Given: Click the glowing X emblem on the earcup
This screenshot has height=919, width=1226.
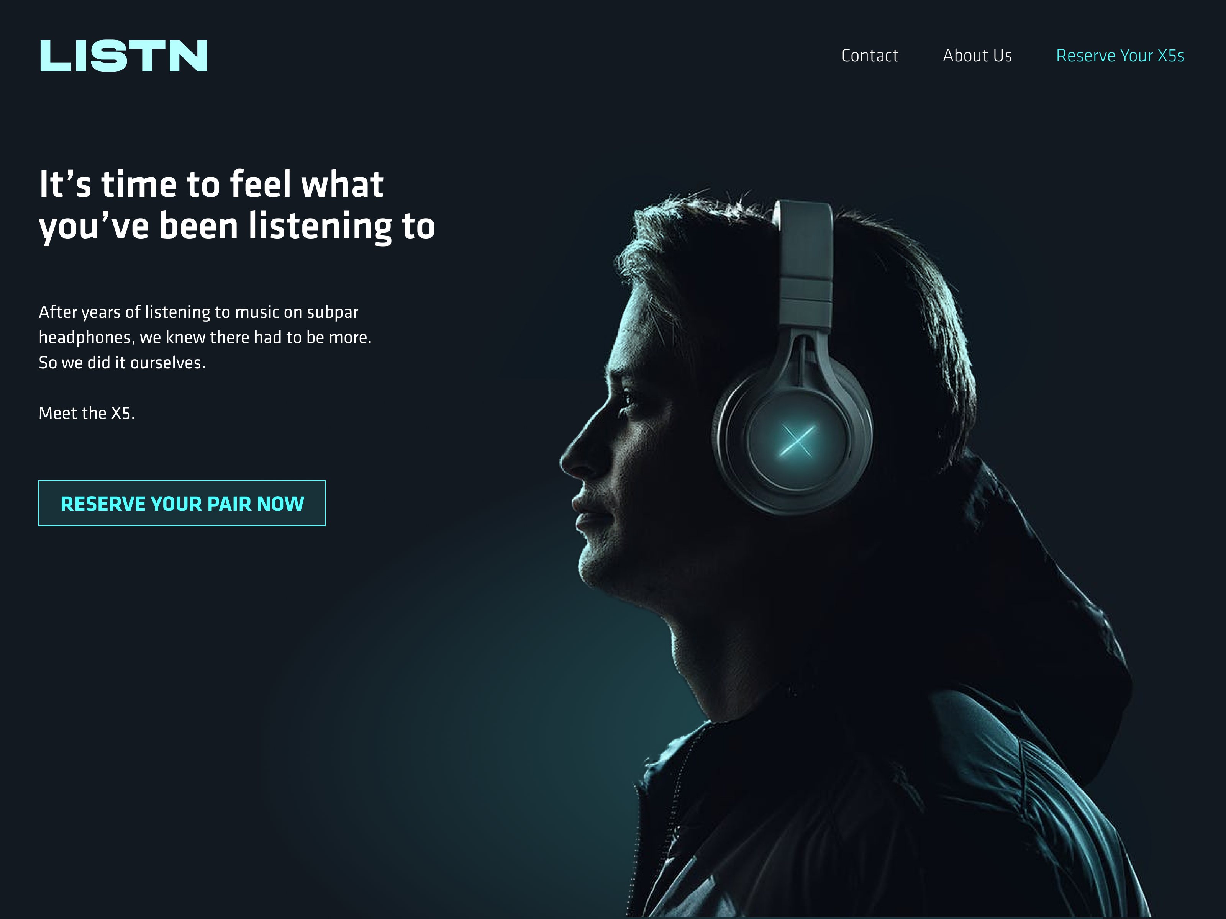Looking at the screenshot, I should tap(797, 440).
